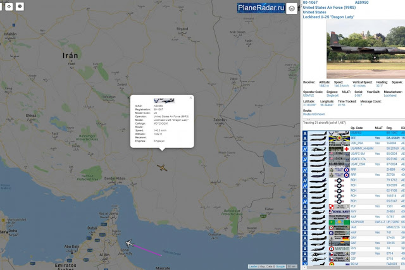This screenshot has height=270, width=405.
Task: Select the RRR row ZH889
Action: point(354,170)
